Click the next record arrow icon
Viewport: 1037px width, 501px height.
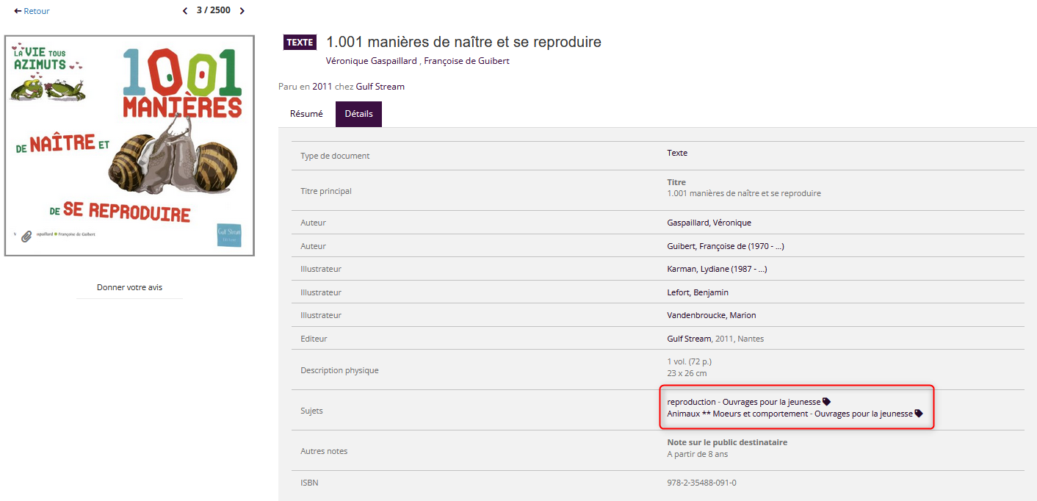[x=242, y=11]
